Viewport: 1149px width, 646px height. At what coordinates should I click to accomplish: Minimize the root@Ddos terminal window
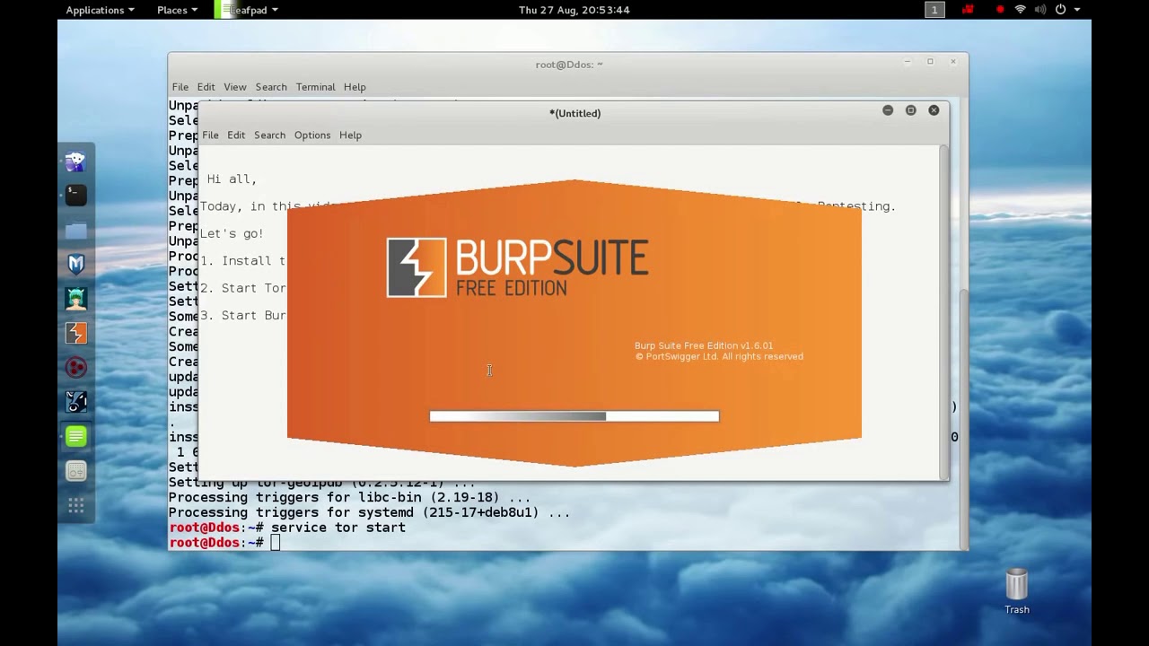tap(907, 62)
